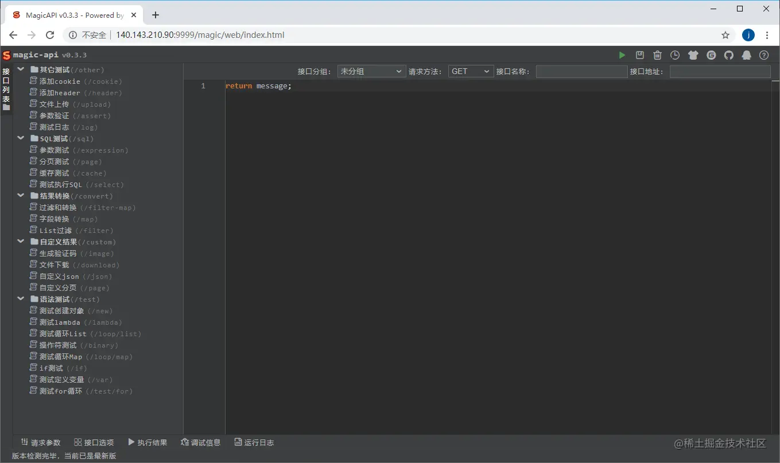Switch to the 运行日志 tab
The width and height of the screenshot is (780, 463).
[x=254, y=442]
